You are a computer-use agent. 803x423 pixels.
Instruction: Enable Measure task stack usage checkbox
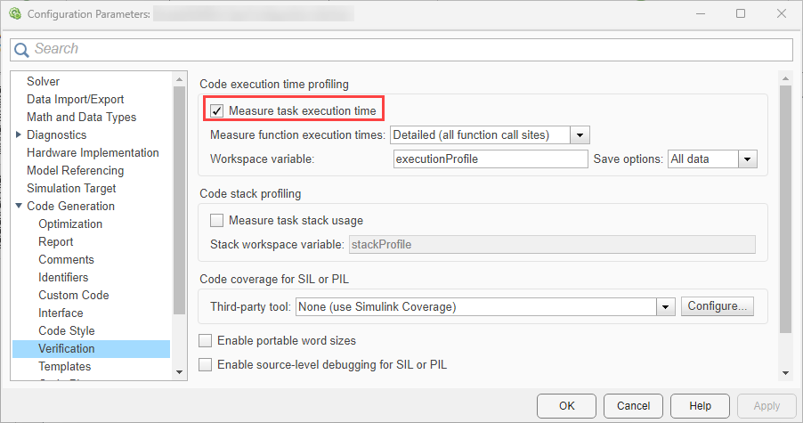[216, 220]
